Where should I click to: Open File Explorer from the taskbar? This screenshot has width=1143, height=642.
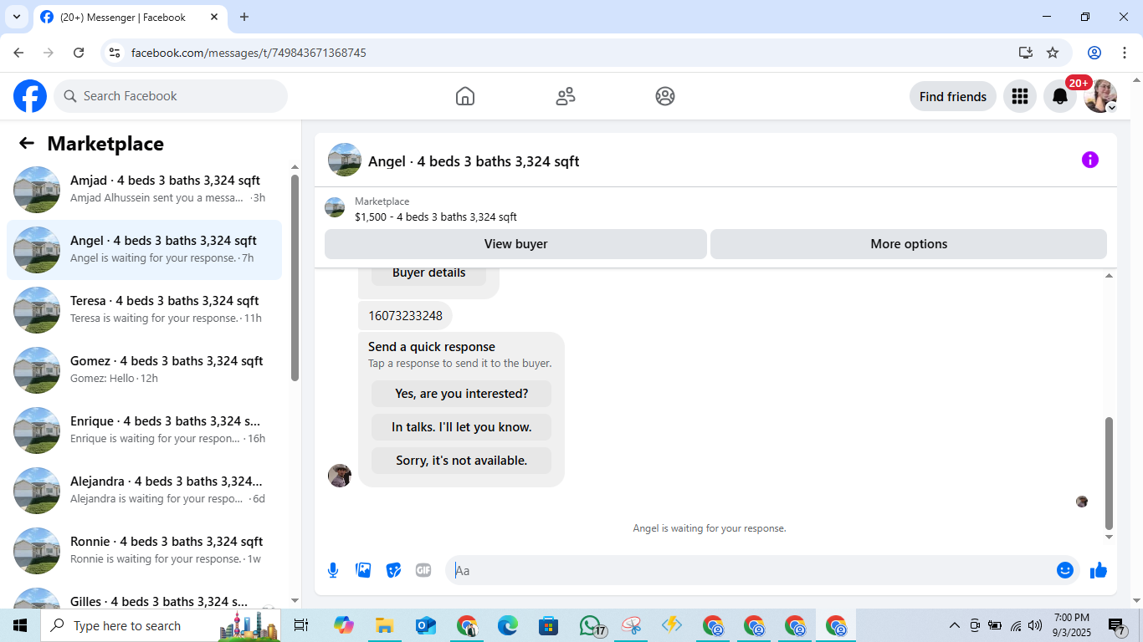384,625
